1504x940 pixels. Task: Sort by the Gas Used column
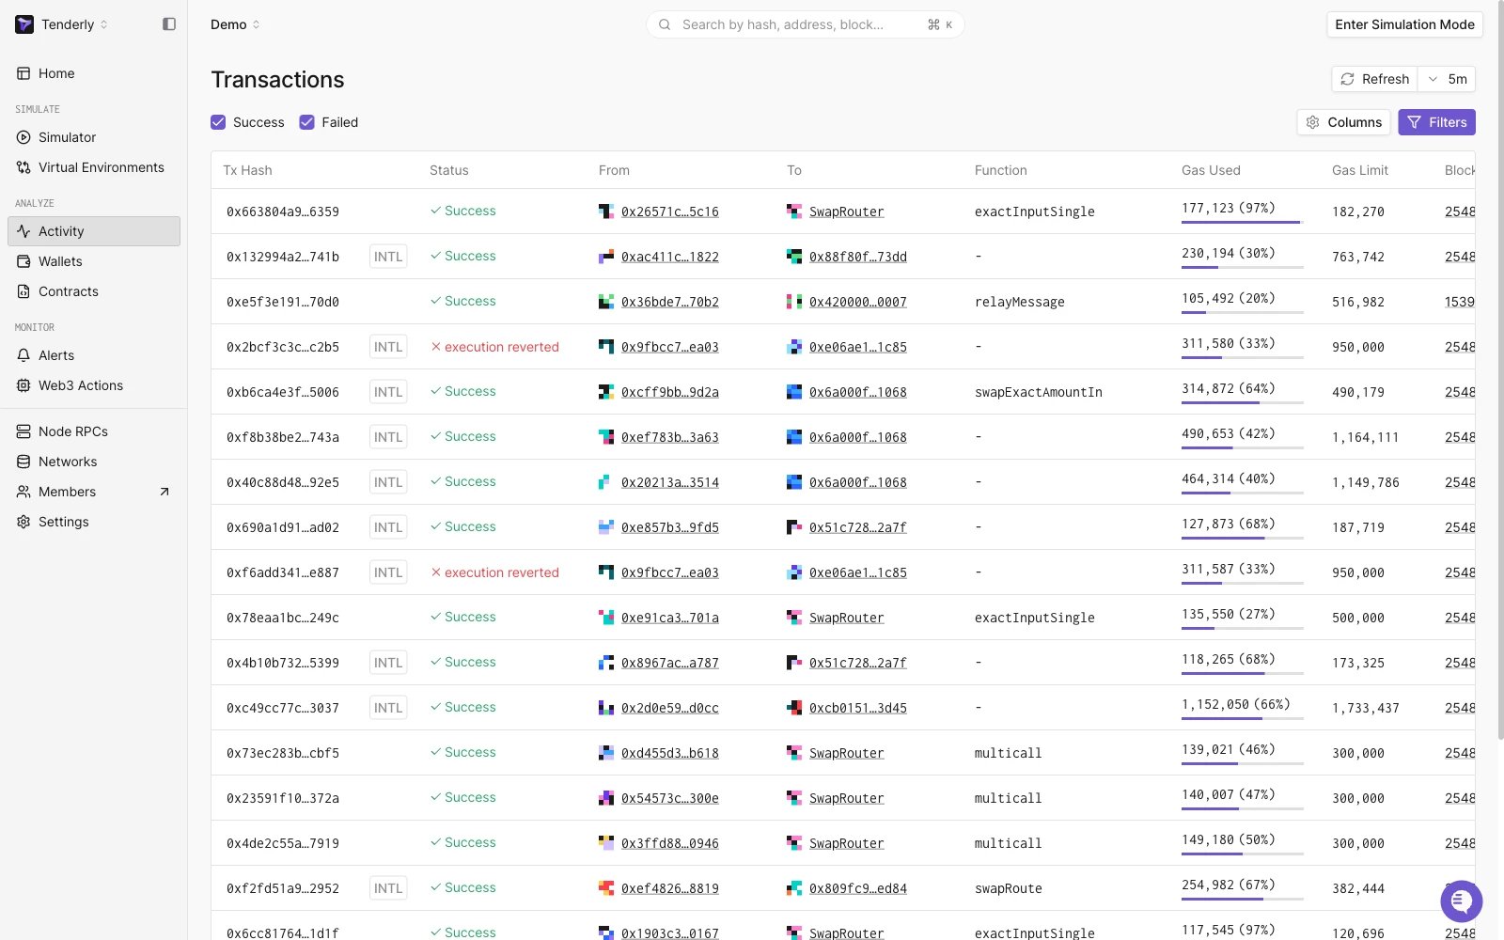[1211, 170]
